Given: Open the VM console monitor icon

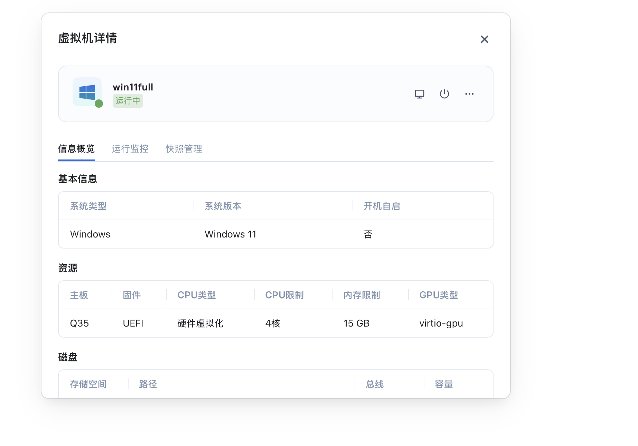Looking at the screenshot, I should pos(419,94).
